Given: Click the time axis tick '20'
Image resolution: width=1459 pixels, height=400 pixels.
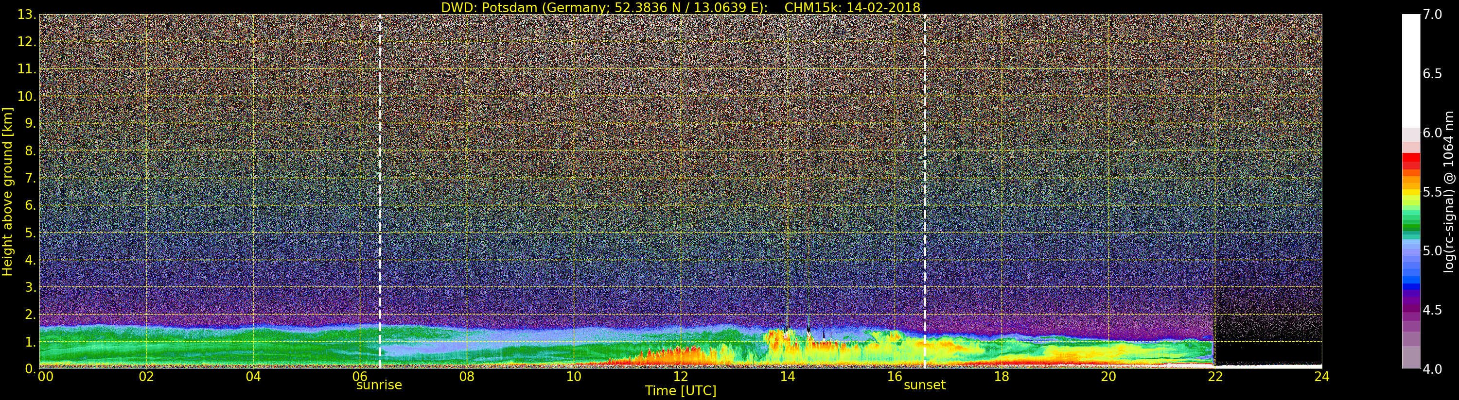Looking at the screenshot, I should 1108,376.
